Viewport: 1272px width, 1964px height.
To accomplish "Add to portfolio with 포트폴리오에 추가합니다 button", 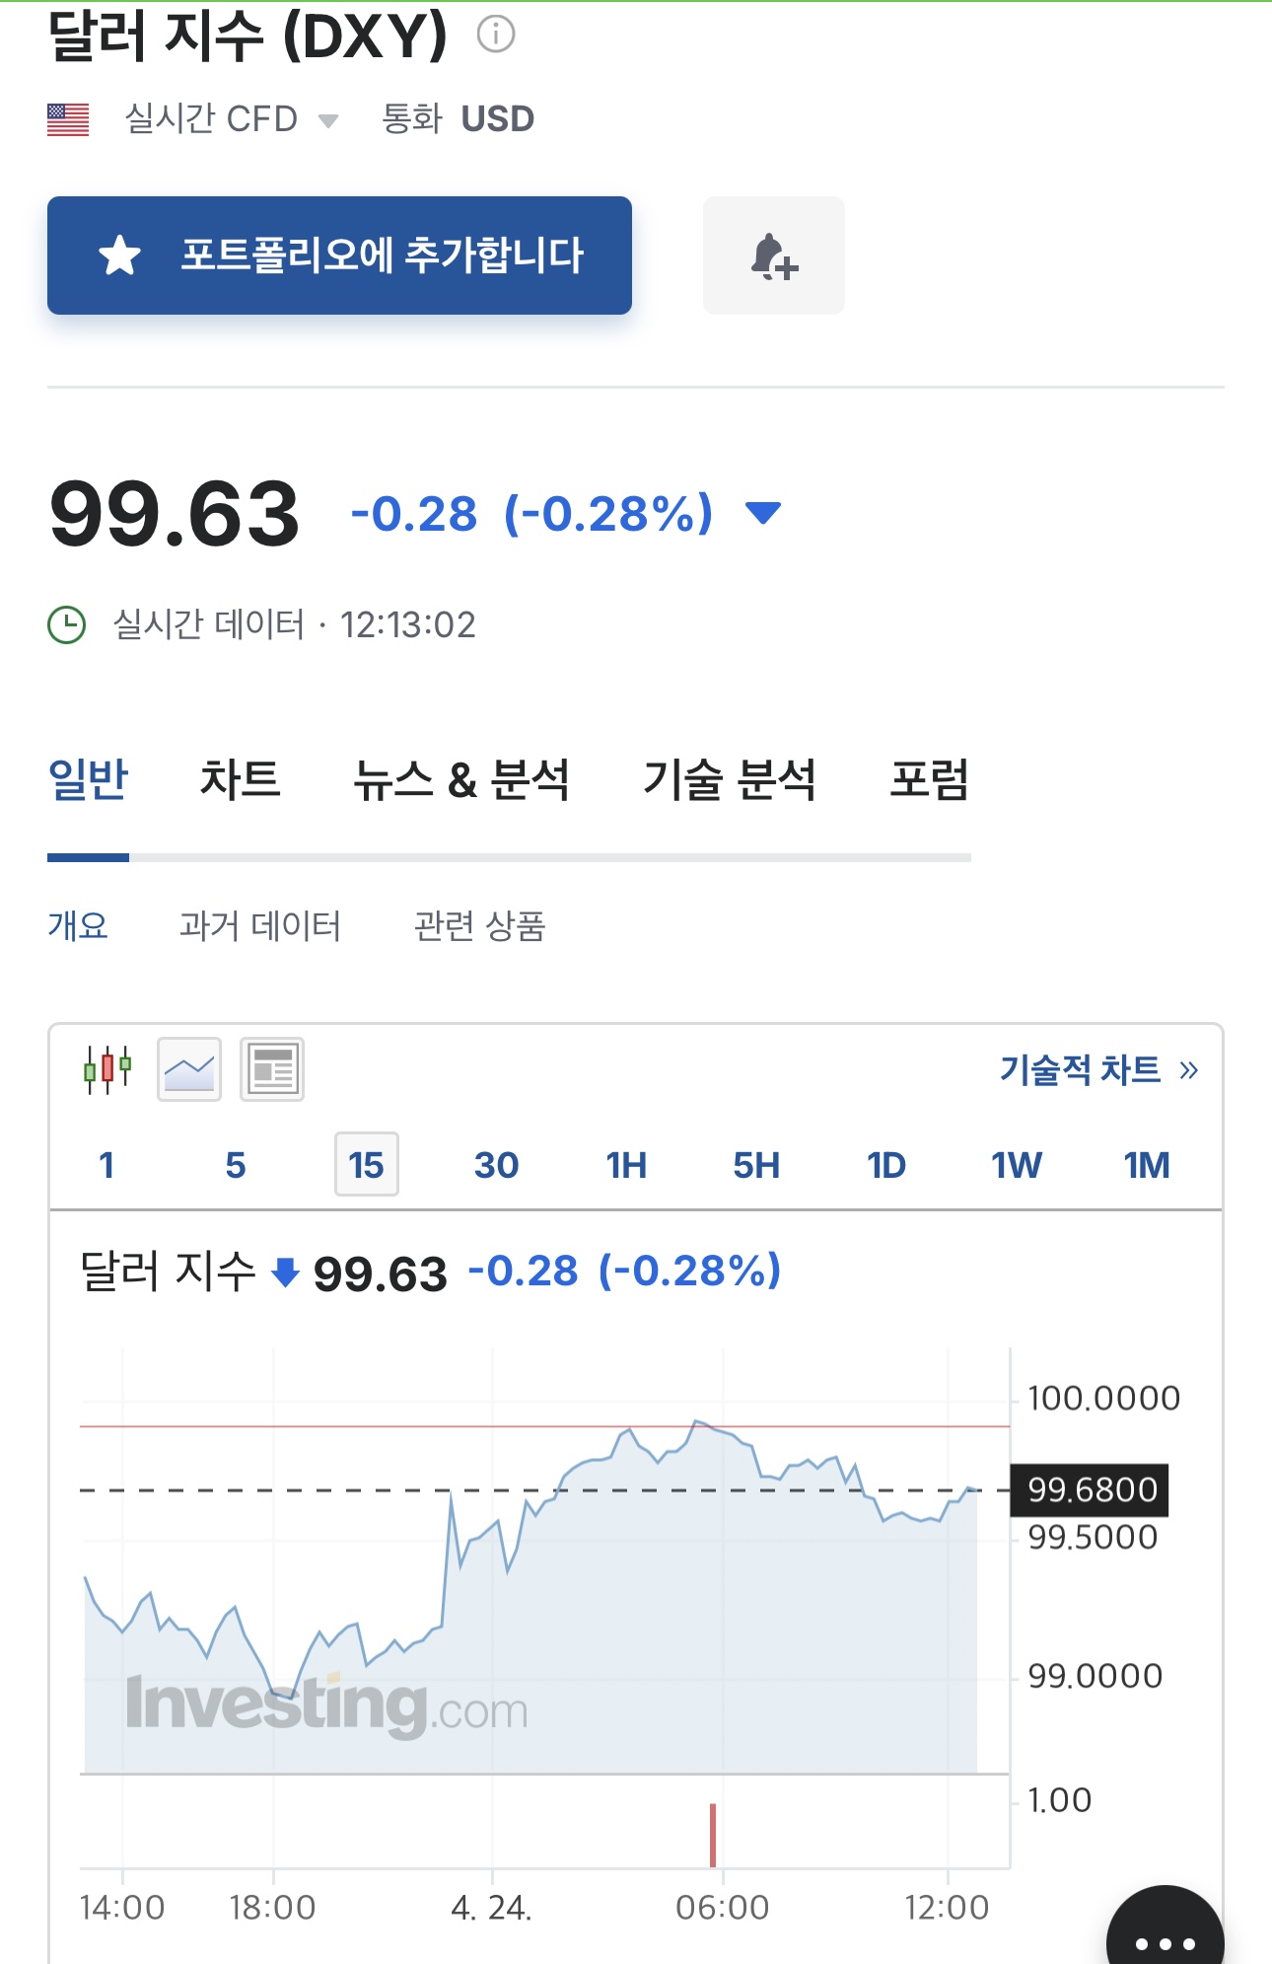I will (339, 255).
